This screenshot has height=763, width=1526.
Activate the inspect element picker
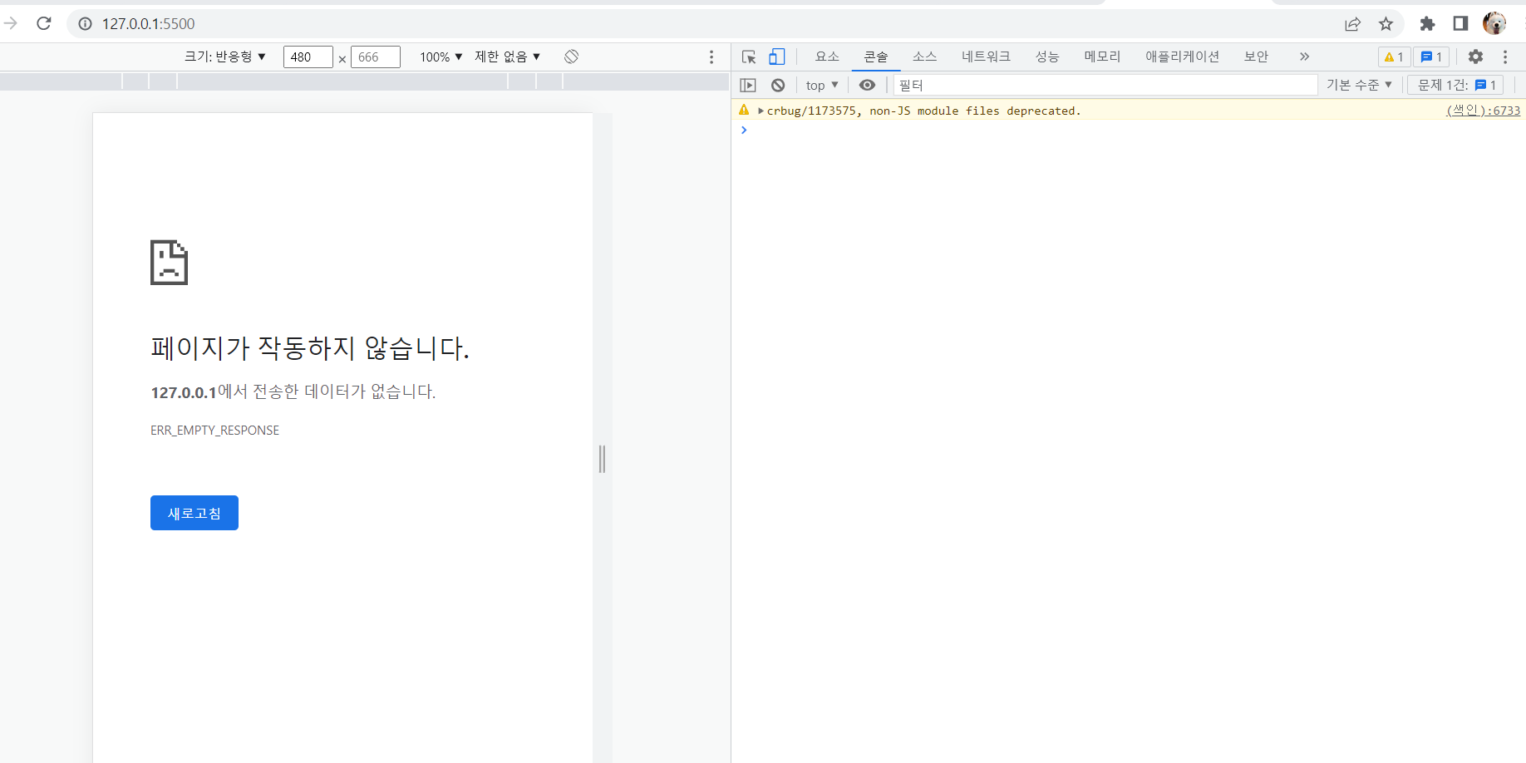click(749, 57)
